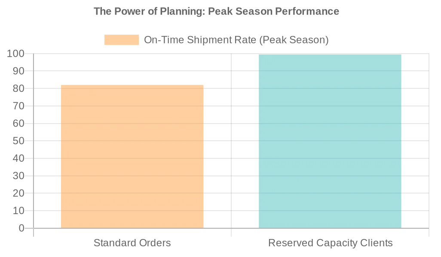Click the Reserved Capacity Clients axis label

click(330, 243)
